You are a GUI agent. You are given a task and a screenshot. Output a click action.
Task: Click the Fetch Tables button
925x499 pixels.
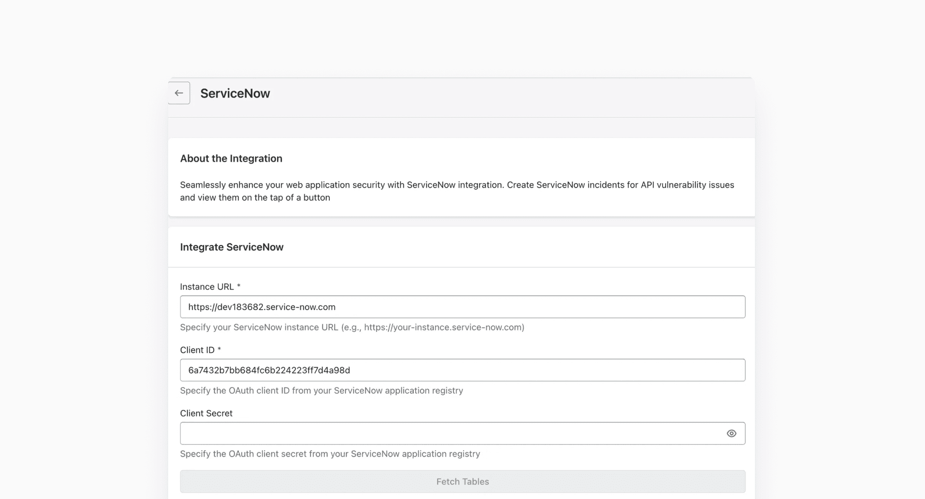[462, 481]
